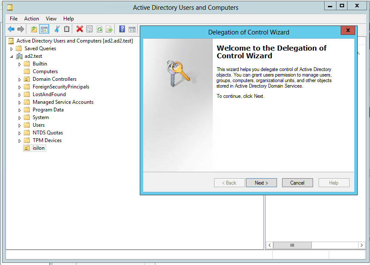
Task: Click the Forward arrow toolbar icon
Action: [21, 29]
